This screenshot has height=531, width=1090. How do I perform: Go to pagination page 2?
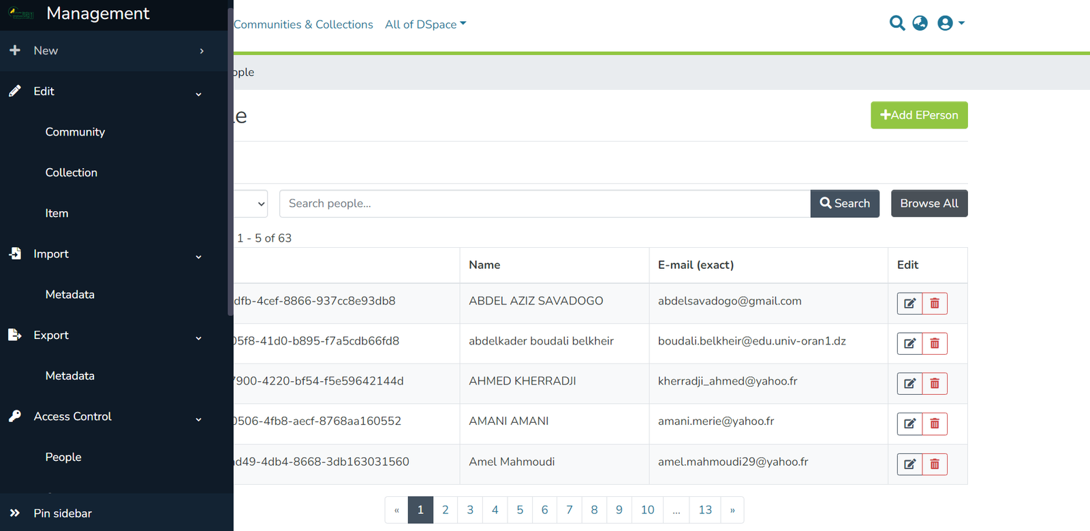pos(446,510)
